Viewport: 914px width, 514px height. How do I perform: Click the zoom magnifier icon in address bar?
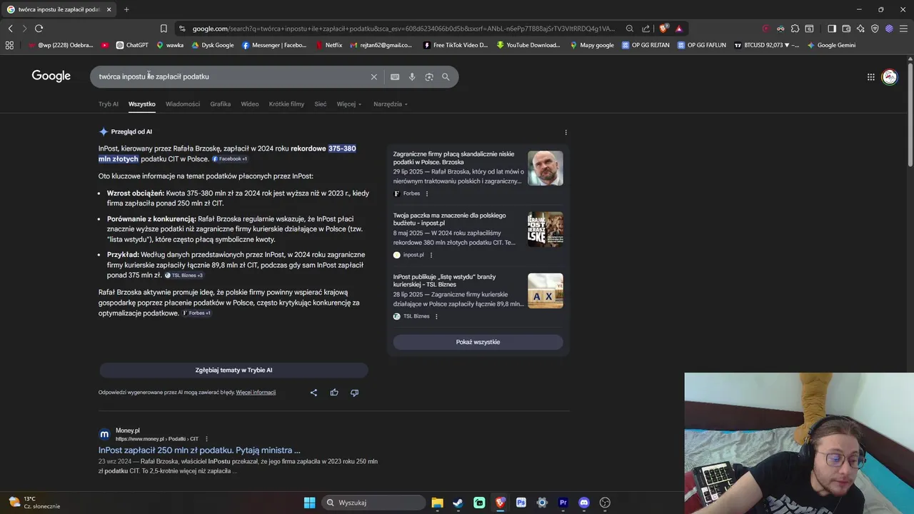(x=629, y=29)
